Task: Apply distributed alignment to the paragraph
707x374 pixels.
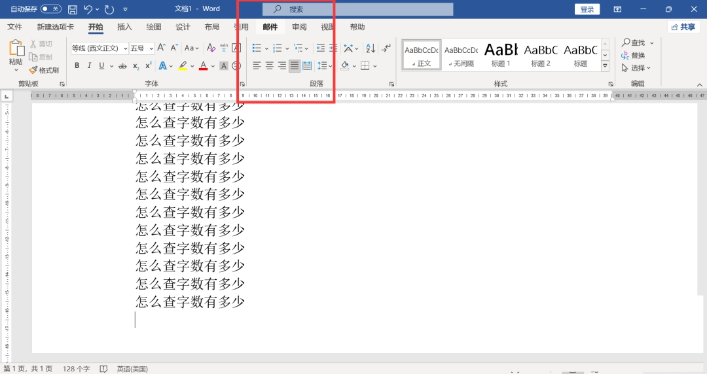Action: 307,66
